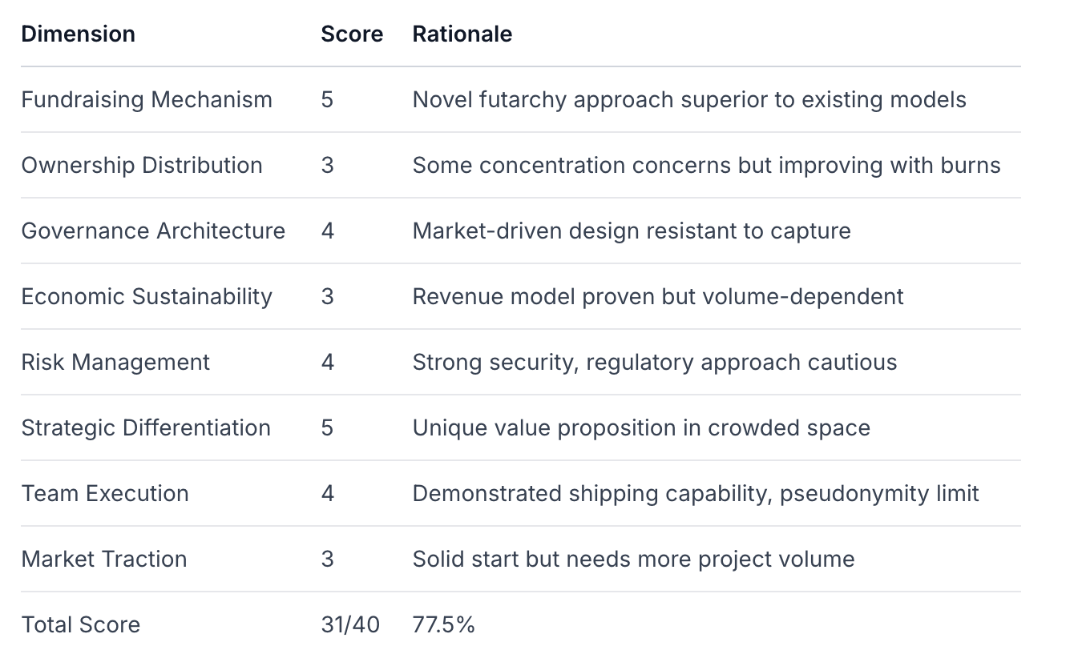The height and width of the screenshot is (658, 1082).
Task: Select the 'Market-driven design resistant to capture' text
Action: [632, 231]
